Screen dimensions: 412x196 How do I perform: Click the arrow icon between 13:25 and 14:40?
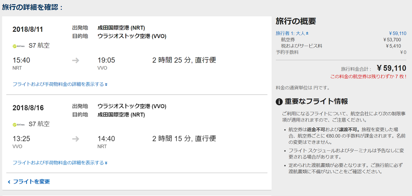[x=76, y=139]
